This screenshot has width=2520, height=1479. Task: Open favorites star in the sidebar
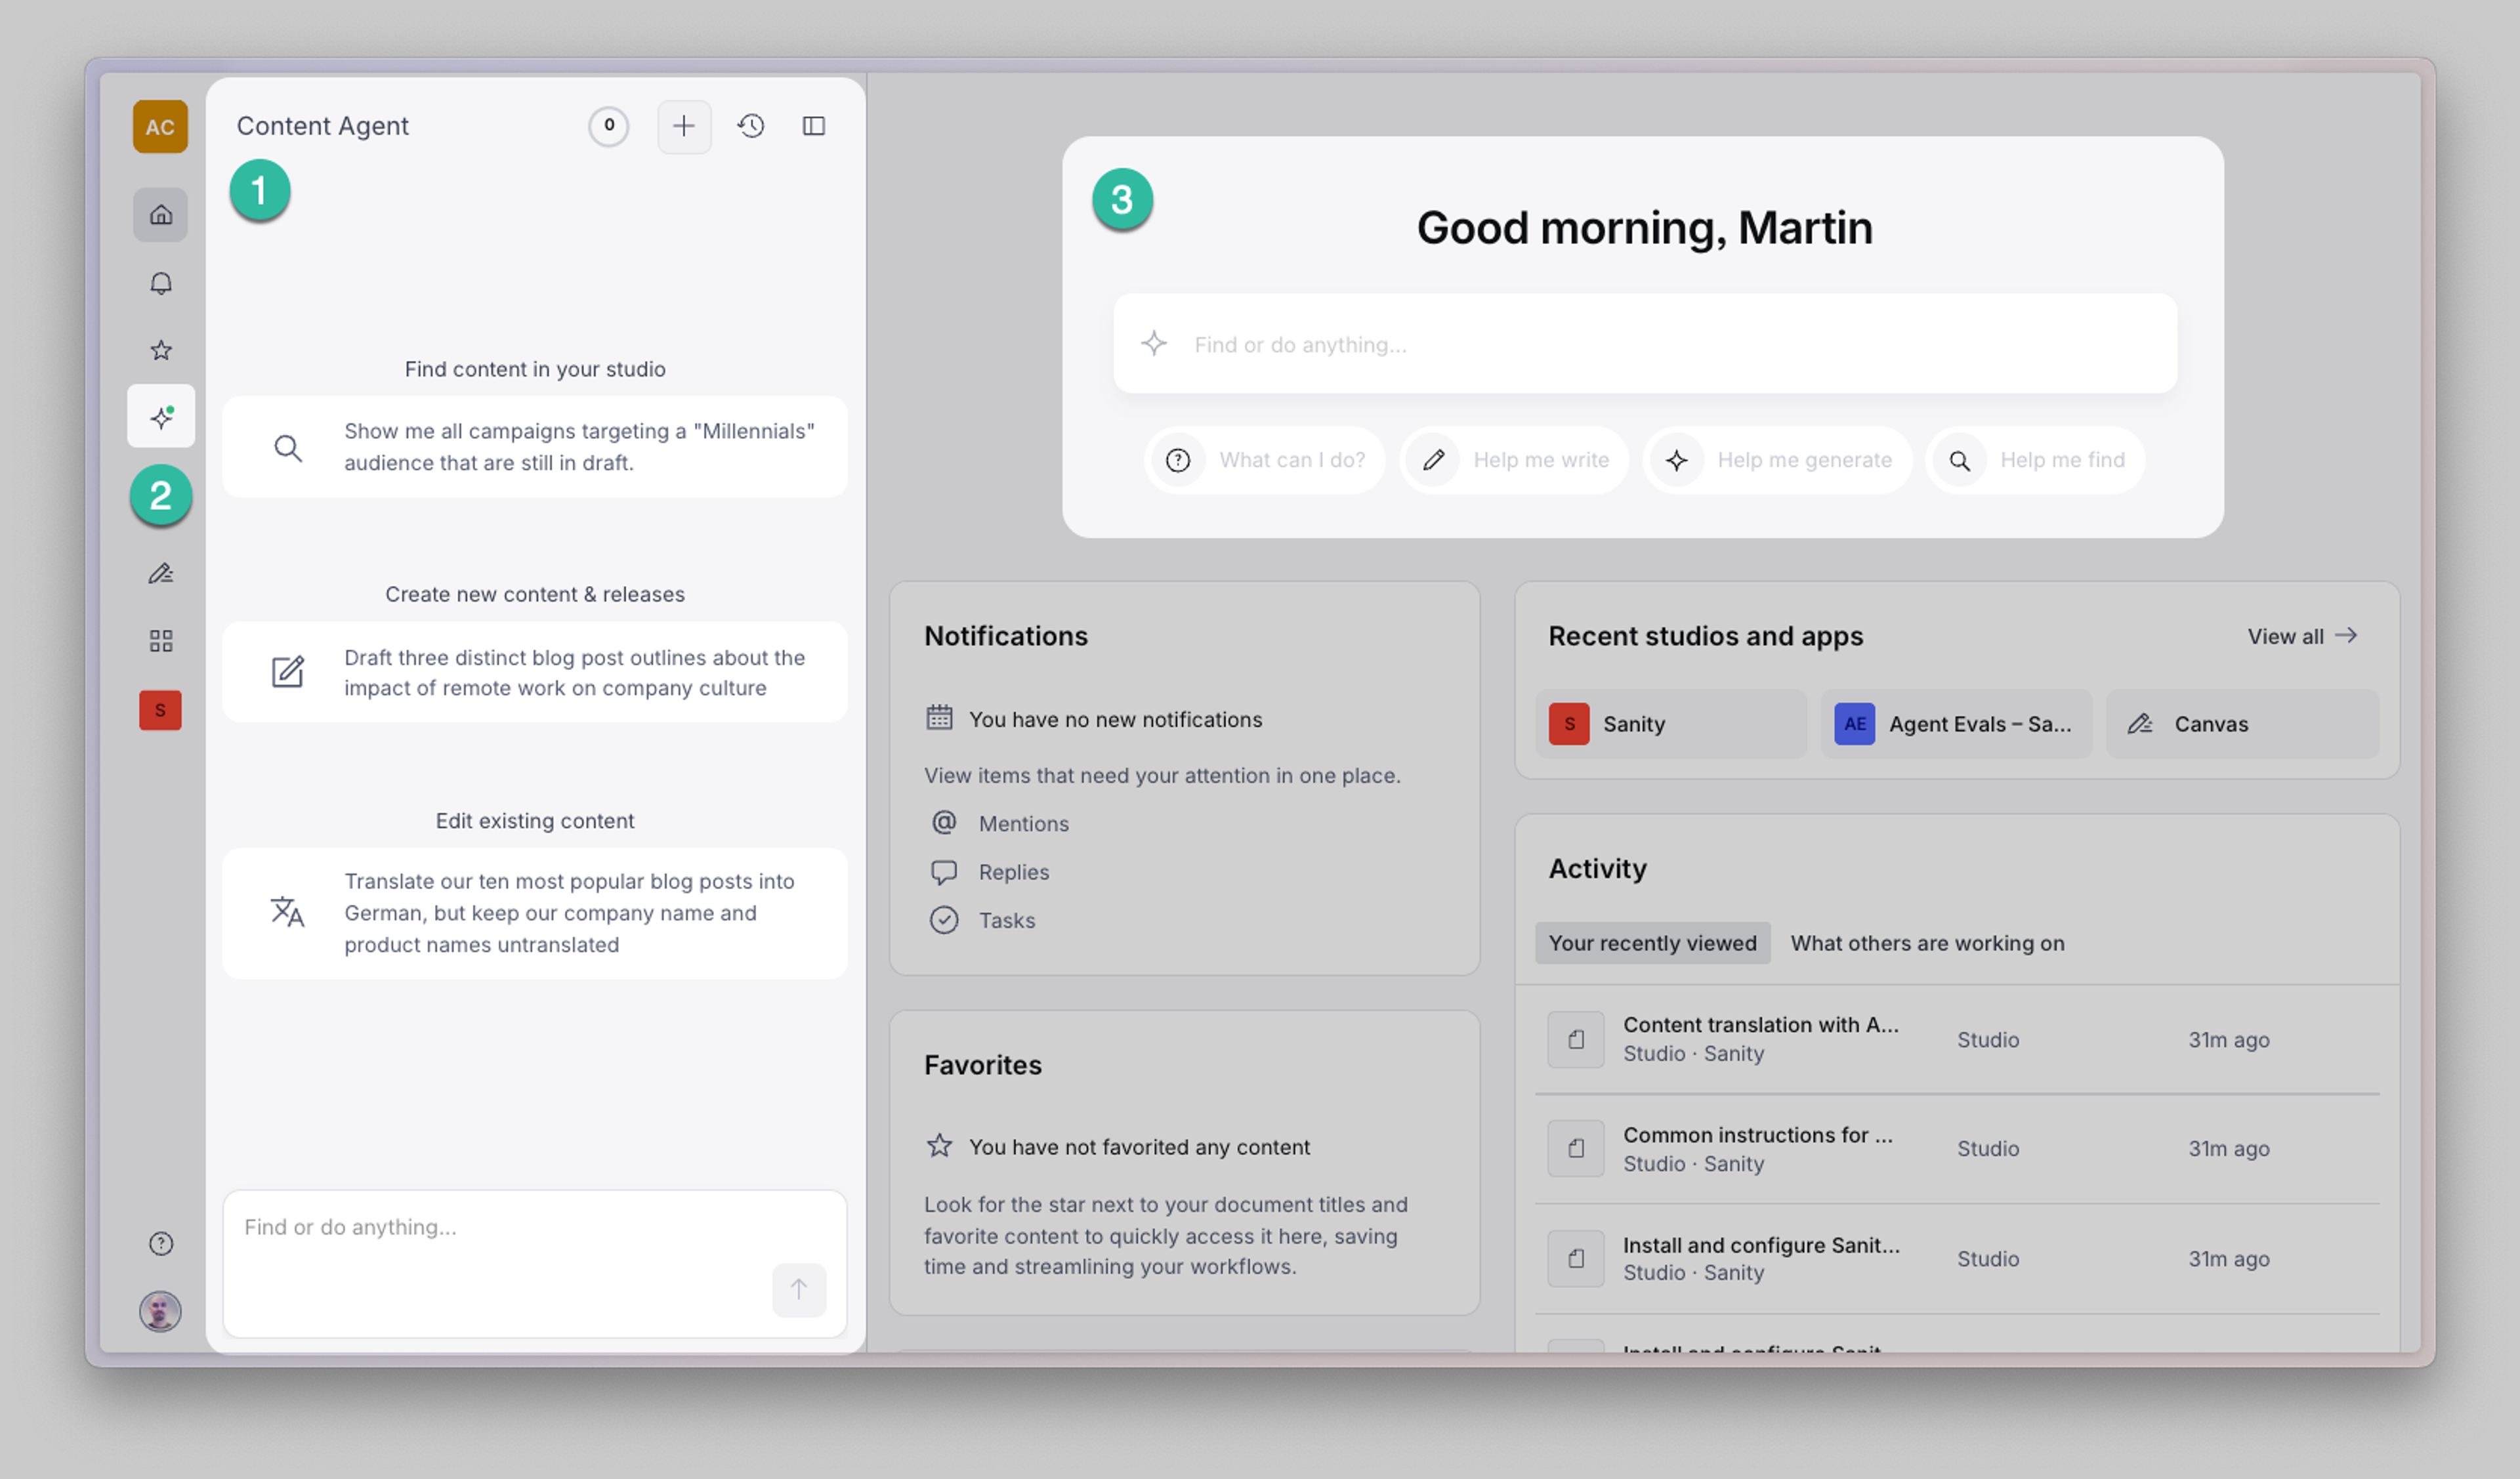(x=160, y=350)
